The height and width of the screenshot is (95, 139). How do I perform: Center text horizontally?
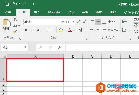98,30
